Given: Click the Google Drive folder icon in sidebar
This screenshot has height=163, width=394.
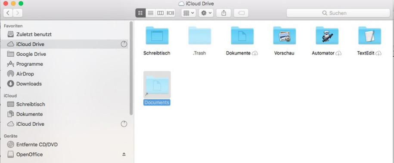Looking at the screenshot, I should pos(11,54).
